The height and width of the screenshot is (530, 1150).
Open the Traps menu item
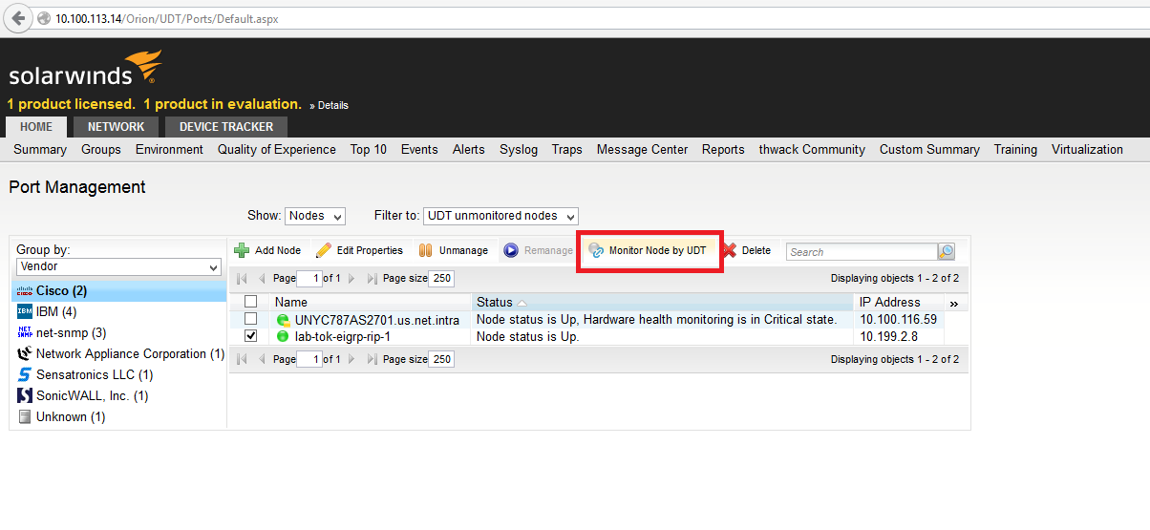[x=567, y=149]
